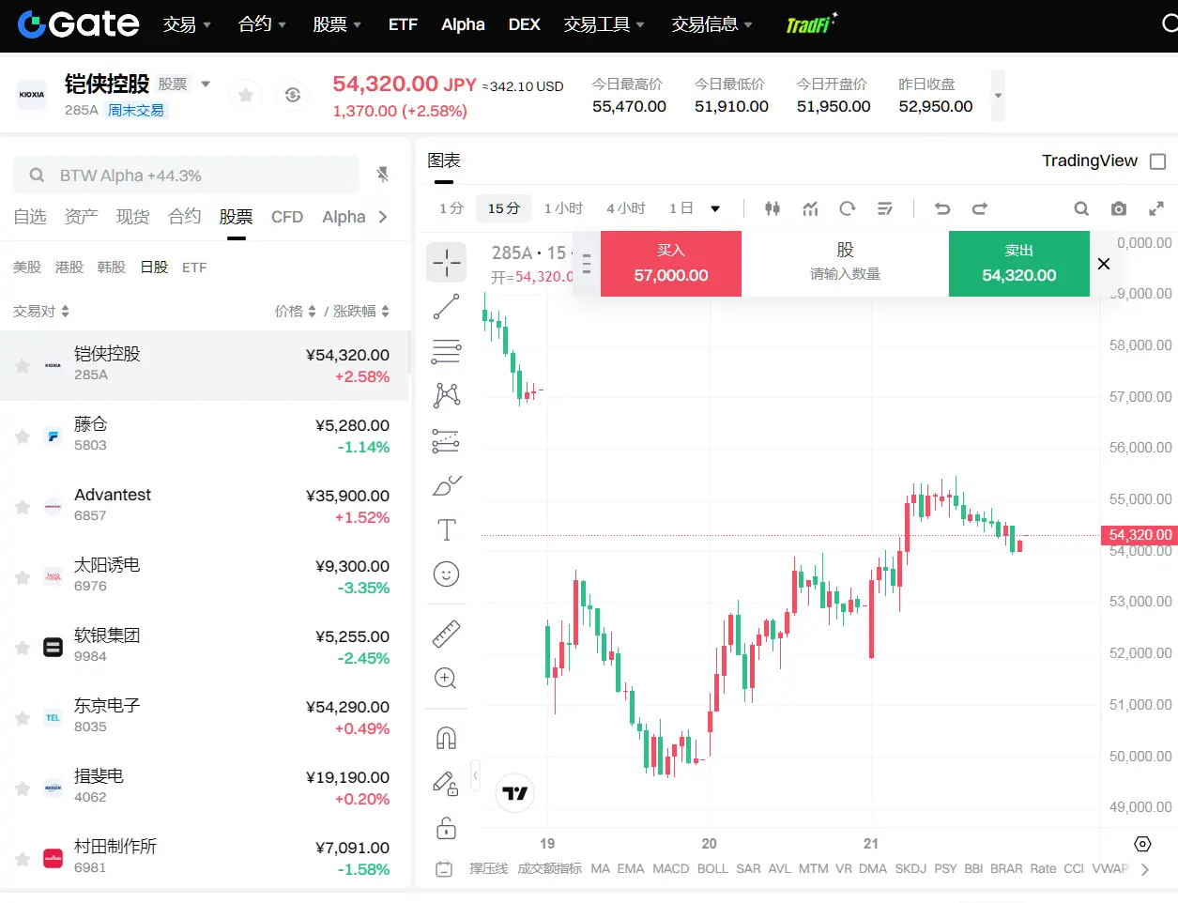Select the text annotation tool
The image size is (1178, 903).
[446, 529]
